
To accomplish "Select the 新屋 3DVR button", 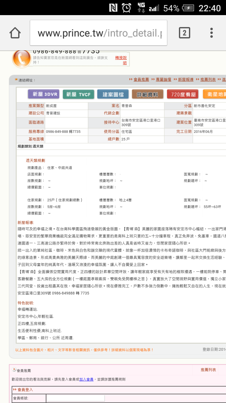I will (43, 94).
